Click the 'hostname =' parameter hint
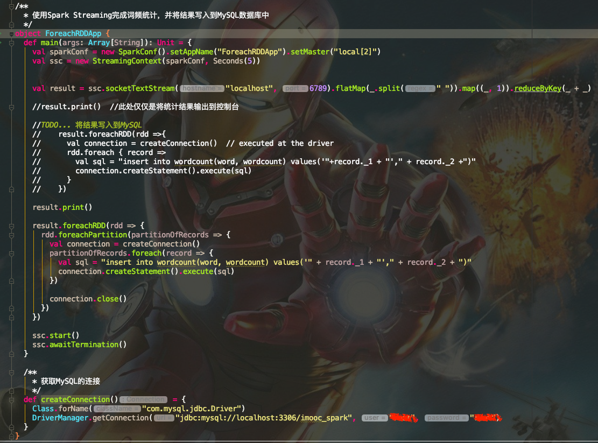598x443 pixels. point(202,88)
